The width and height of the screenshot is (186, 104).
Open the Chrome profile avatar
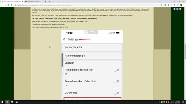(181, 5)
